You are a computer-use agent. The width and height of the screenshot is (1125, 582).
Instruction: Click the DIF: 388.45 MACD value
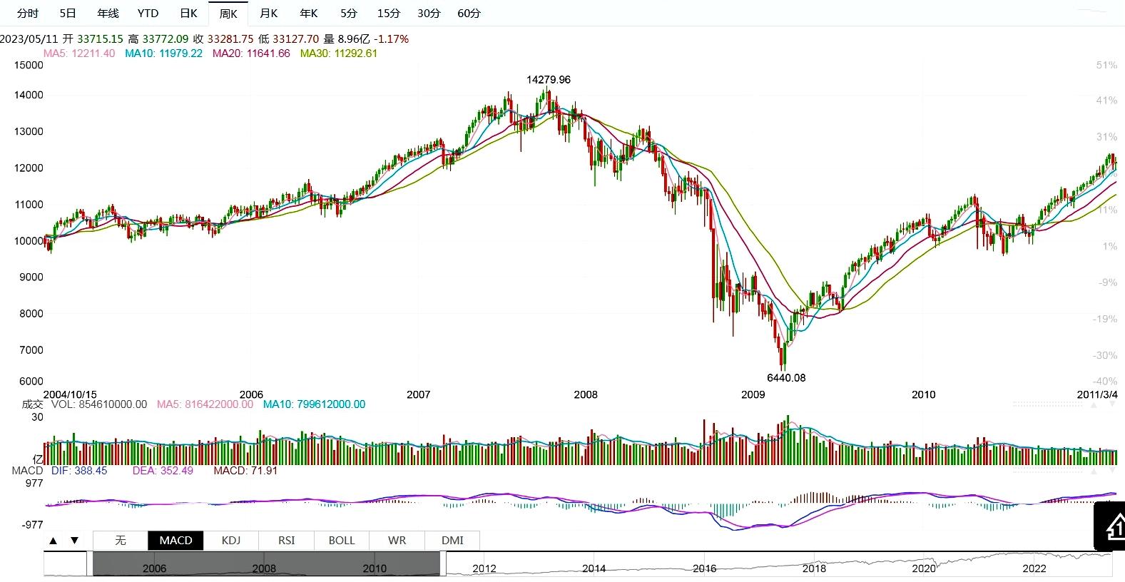pos(79,471)
